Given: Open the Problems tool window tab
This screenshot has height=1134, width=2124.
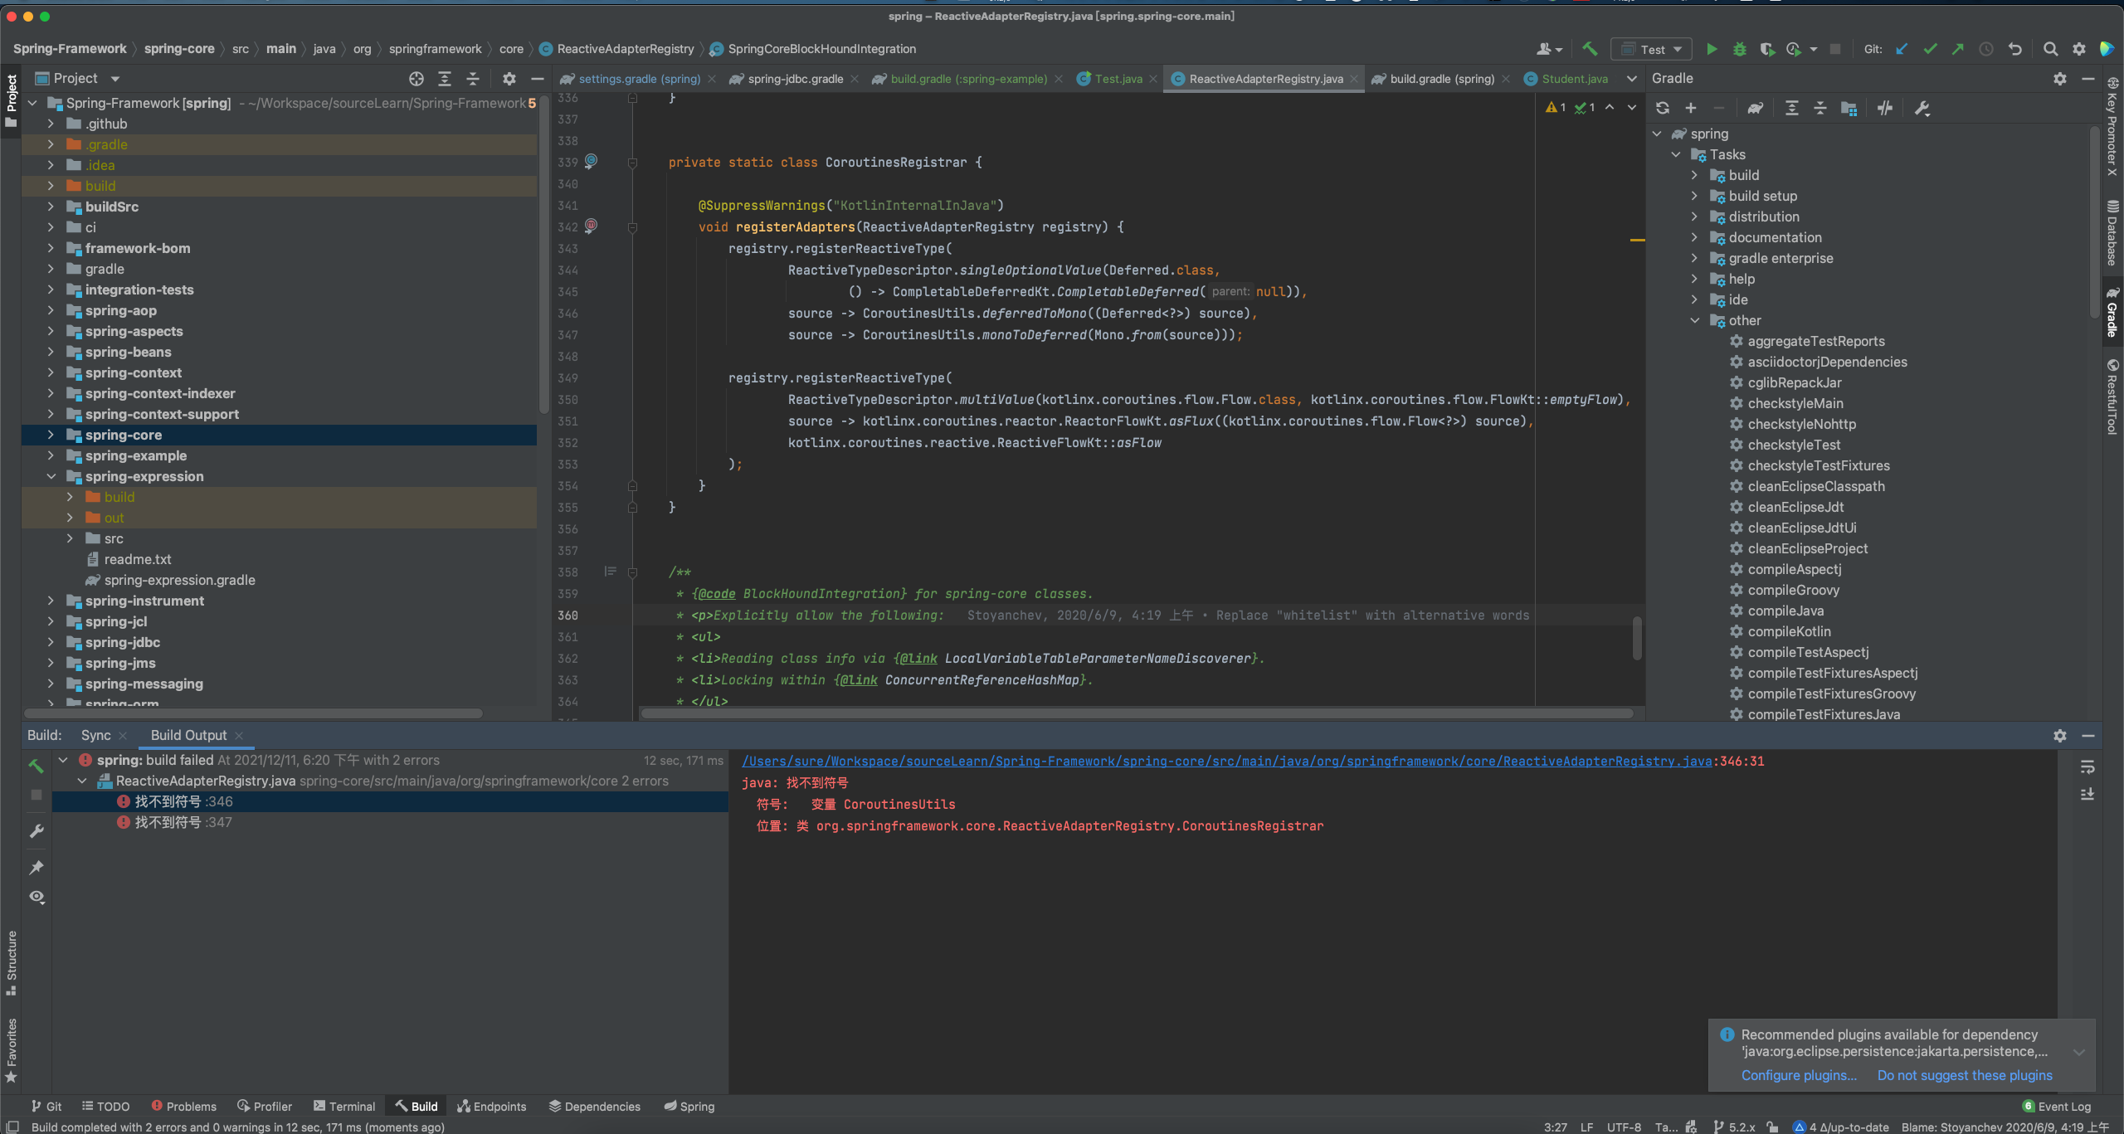Looking at the screenshot, I should click(183, 1106).
